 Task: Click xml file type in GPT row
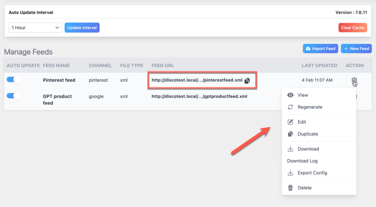[x=124, y=96]
